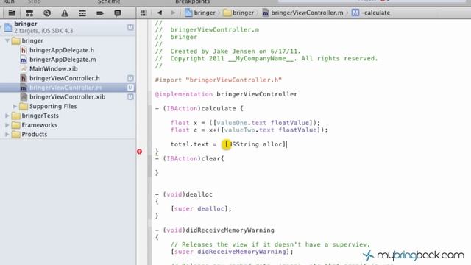Click the bringer folder breadcrumb in jump bar

click(x=238, y=13)
